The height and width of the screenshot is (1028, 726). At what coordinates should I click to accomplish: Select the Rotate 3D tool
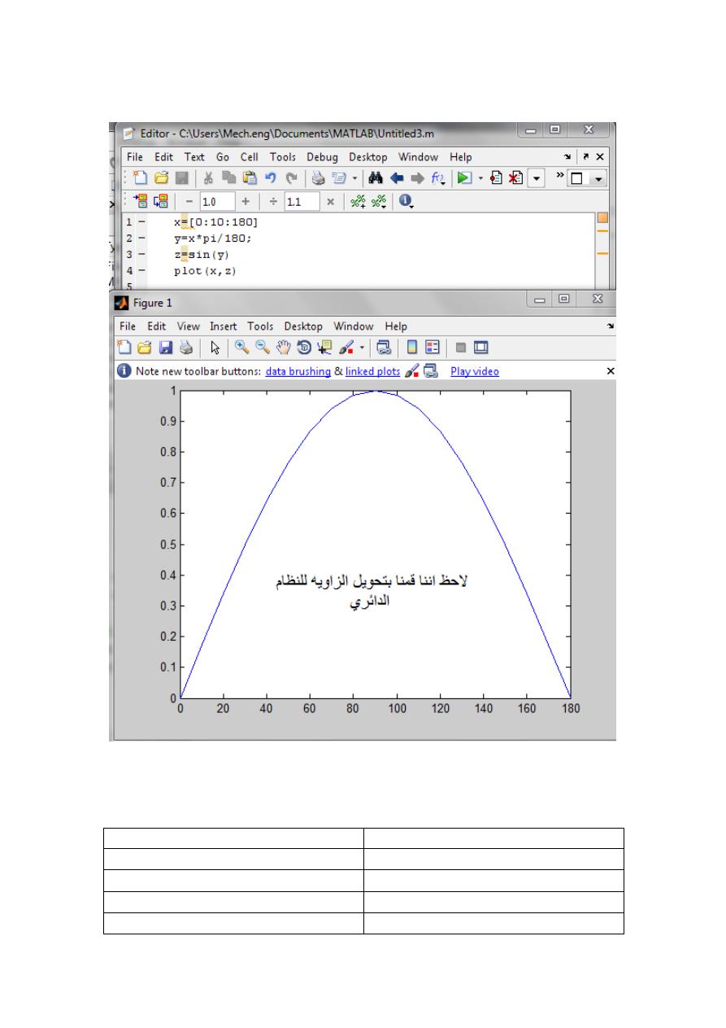coord(303,348)
